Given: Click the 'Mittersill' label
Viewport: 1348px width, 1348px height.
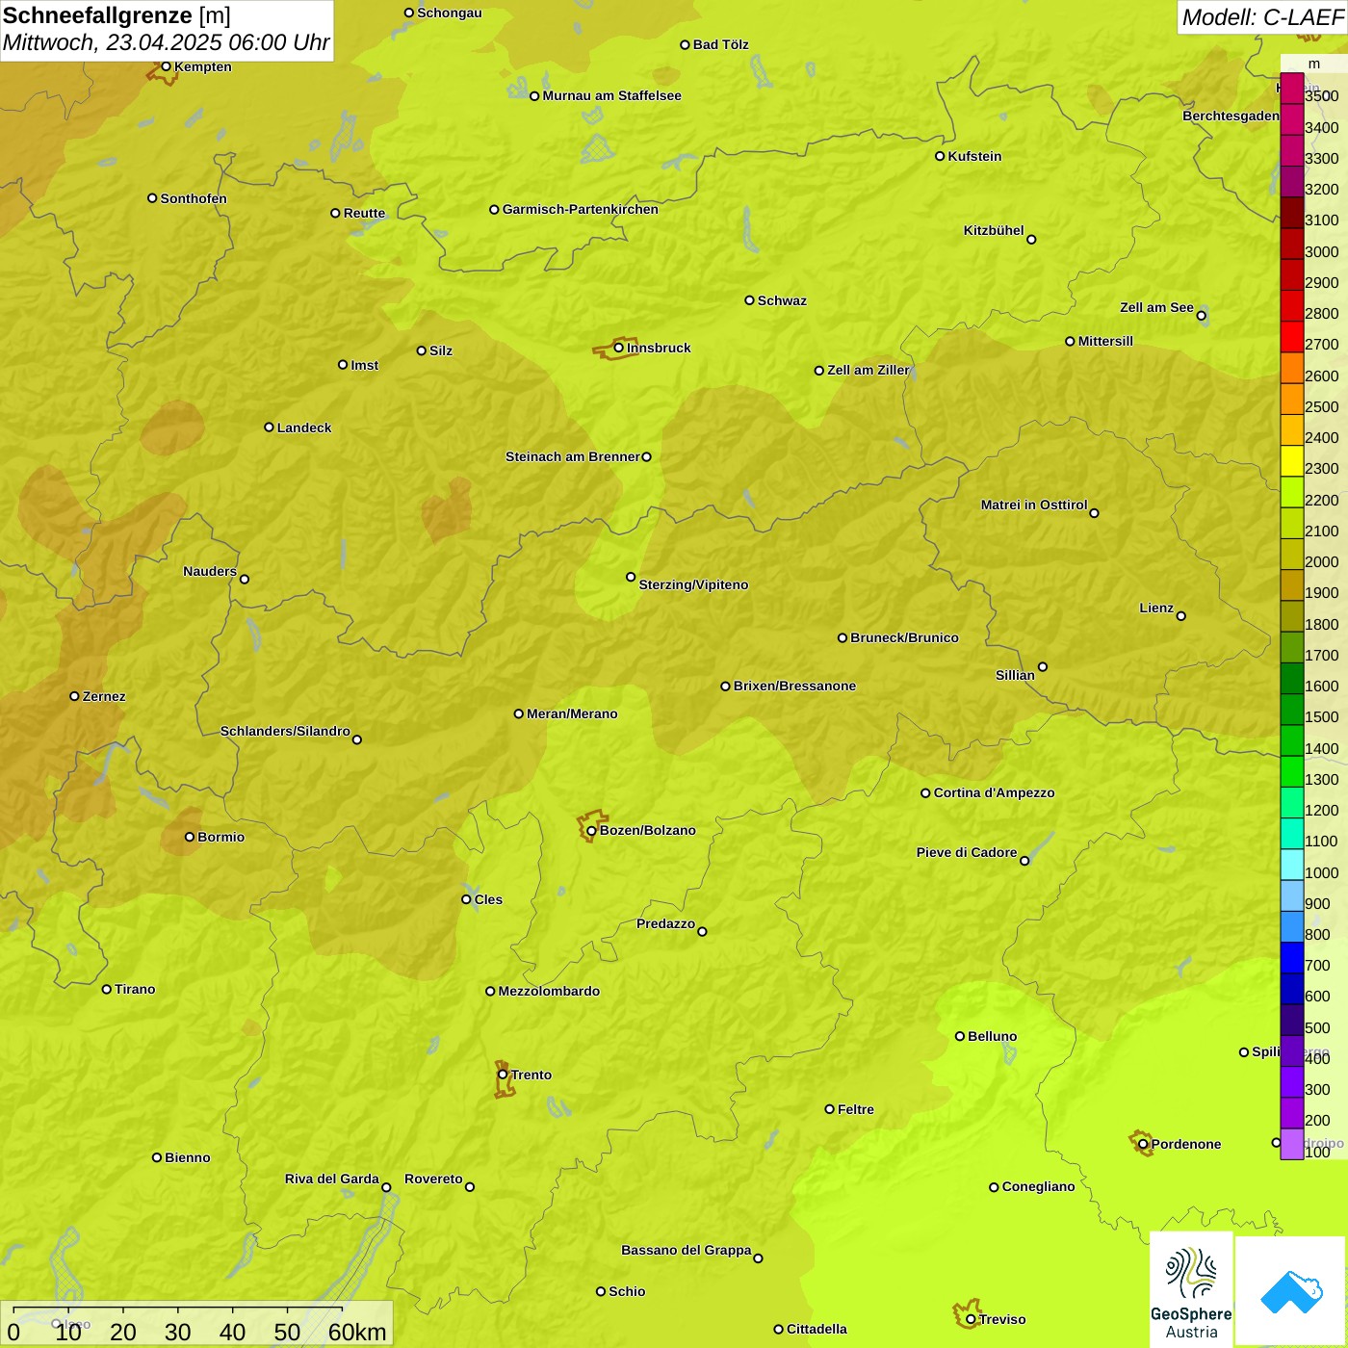Looking at the screenshot, I should [1105, 341].
